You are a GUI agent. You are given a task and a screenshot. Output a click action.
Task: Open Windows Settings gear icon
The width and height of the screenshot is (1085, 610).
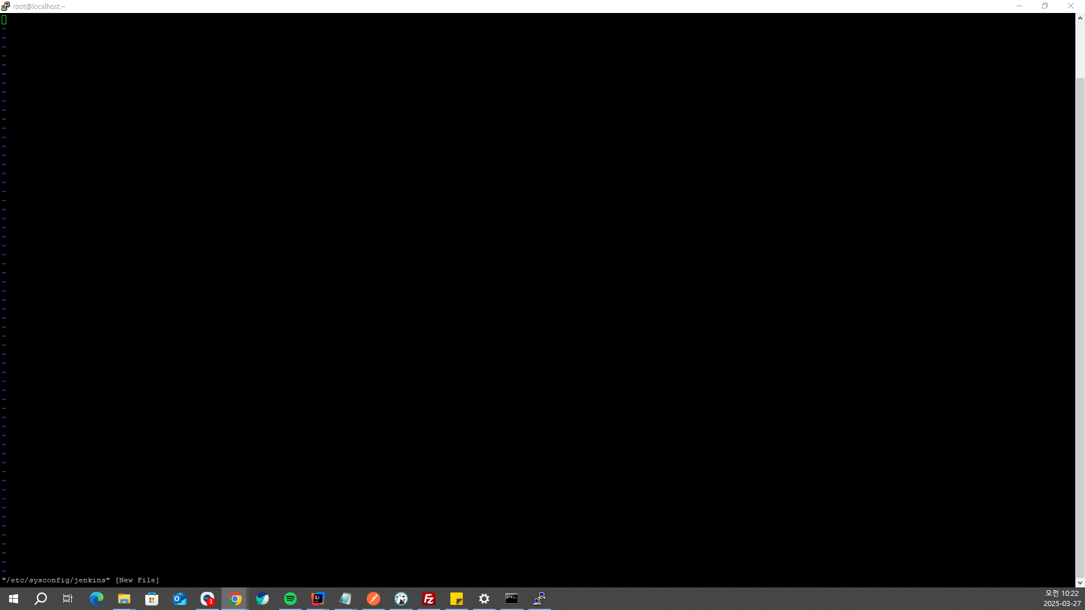click(x=484, y=599)
